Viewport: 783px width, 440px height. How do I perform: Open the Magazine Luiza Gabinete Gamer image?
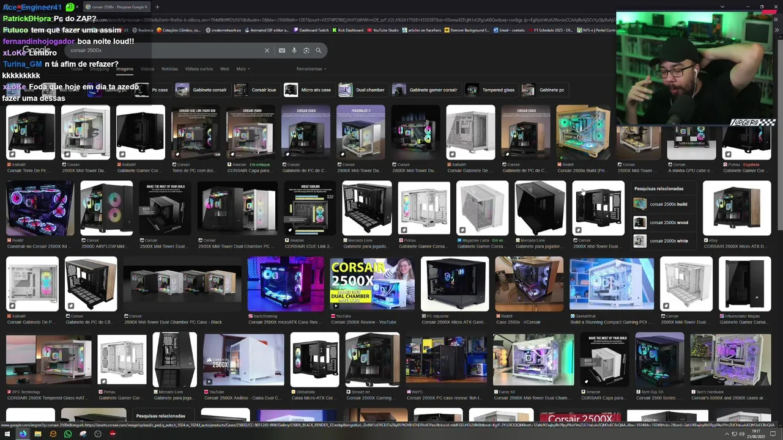[x=483, y=208]
